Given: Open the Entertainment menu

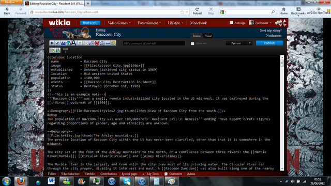Looking at the screenshot, I should coord(149,23).
